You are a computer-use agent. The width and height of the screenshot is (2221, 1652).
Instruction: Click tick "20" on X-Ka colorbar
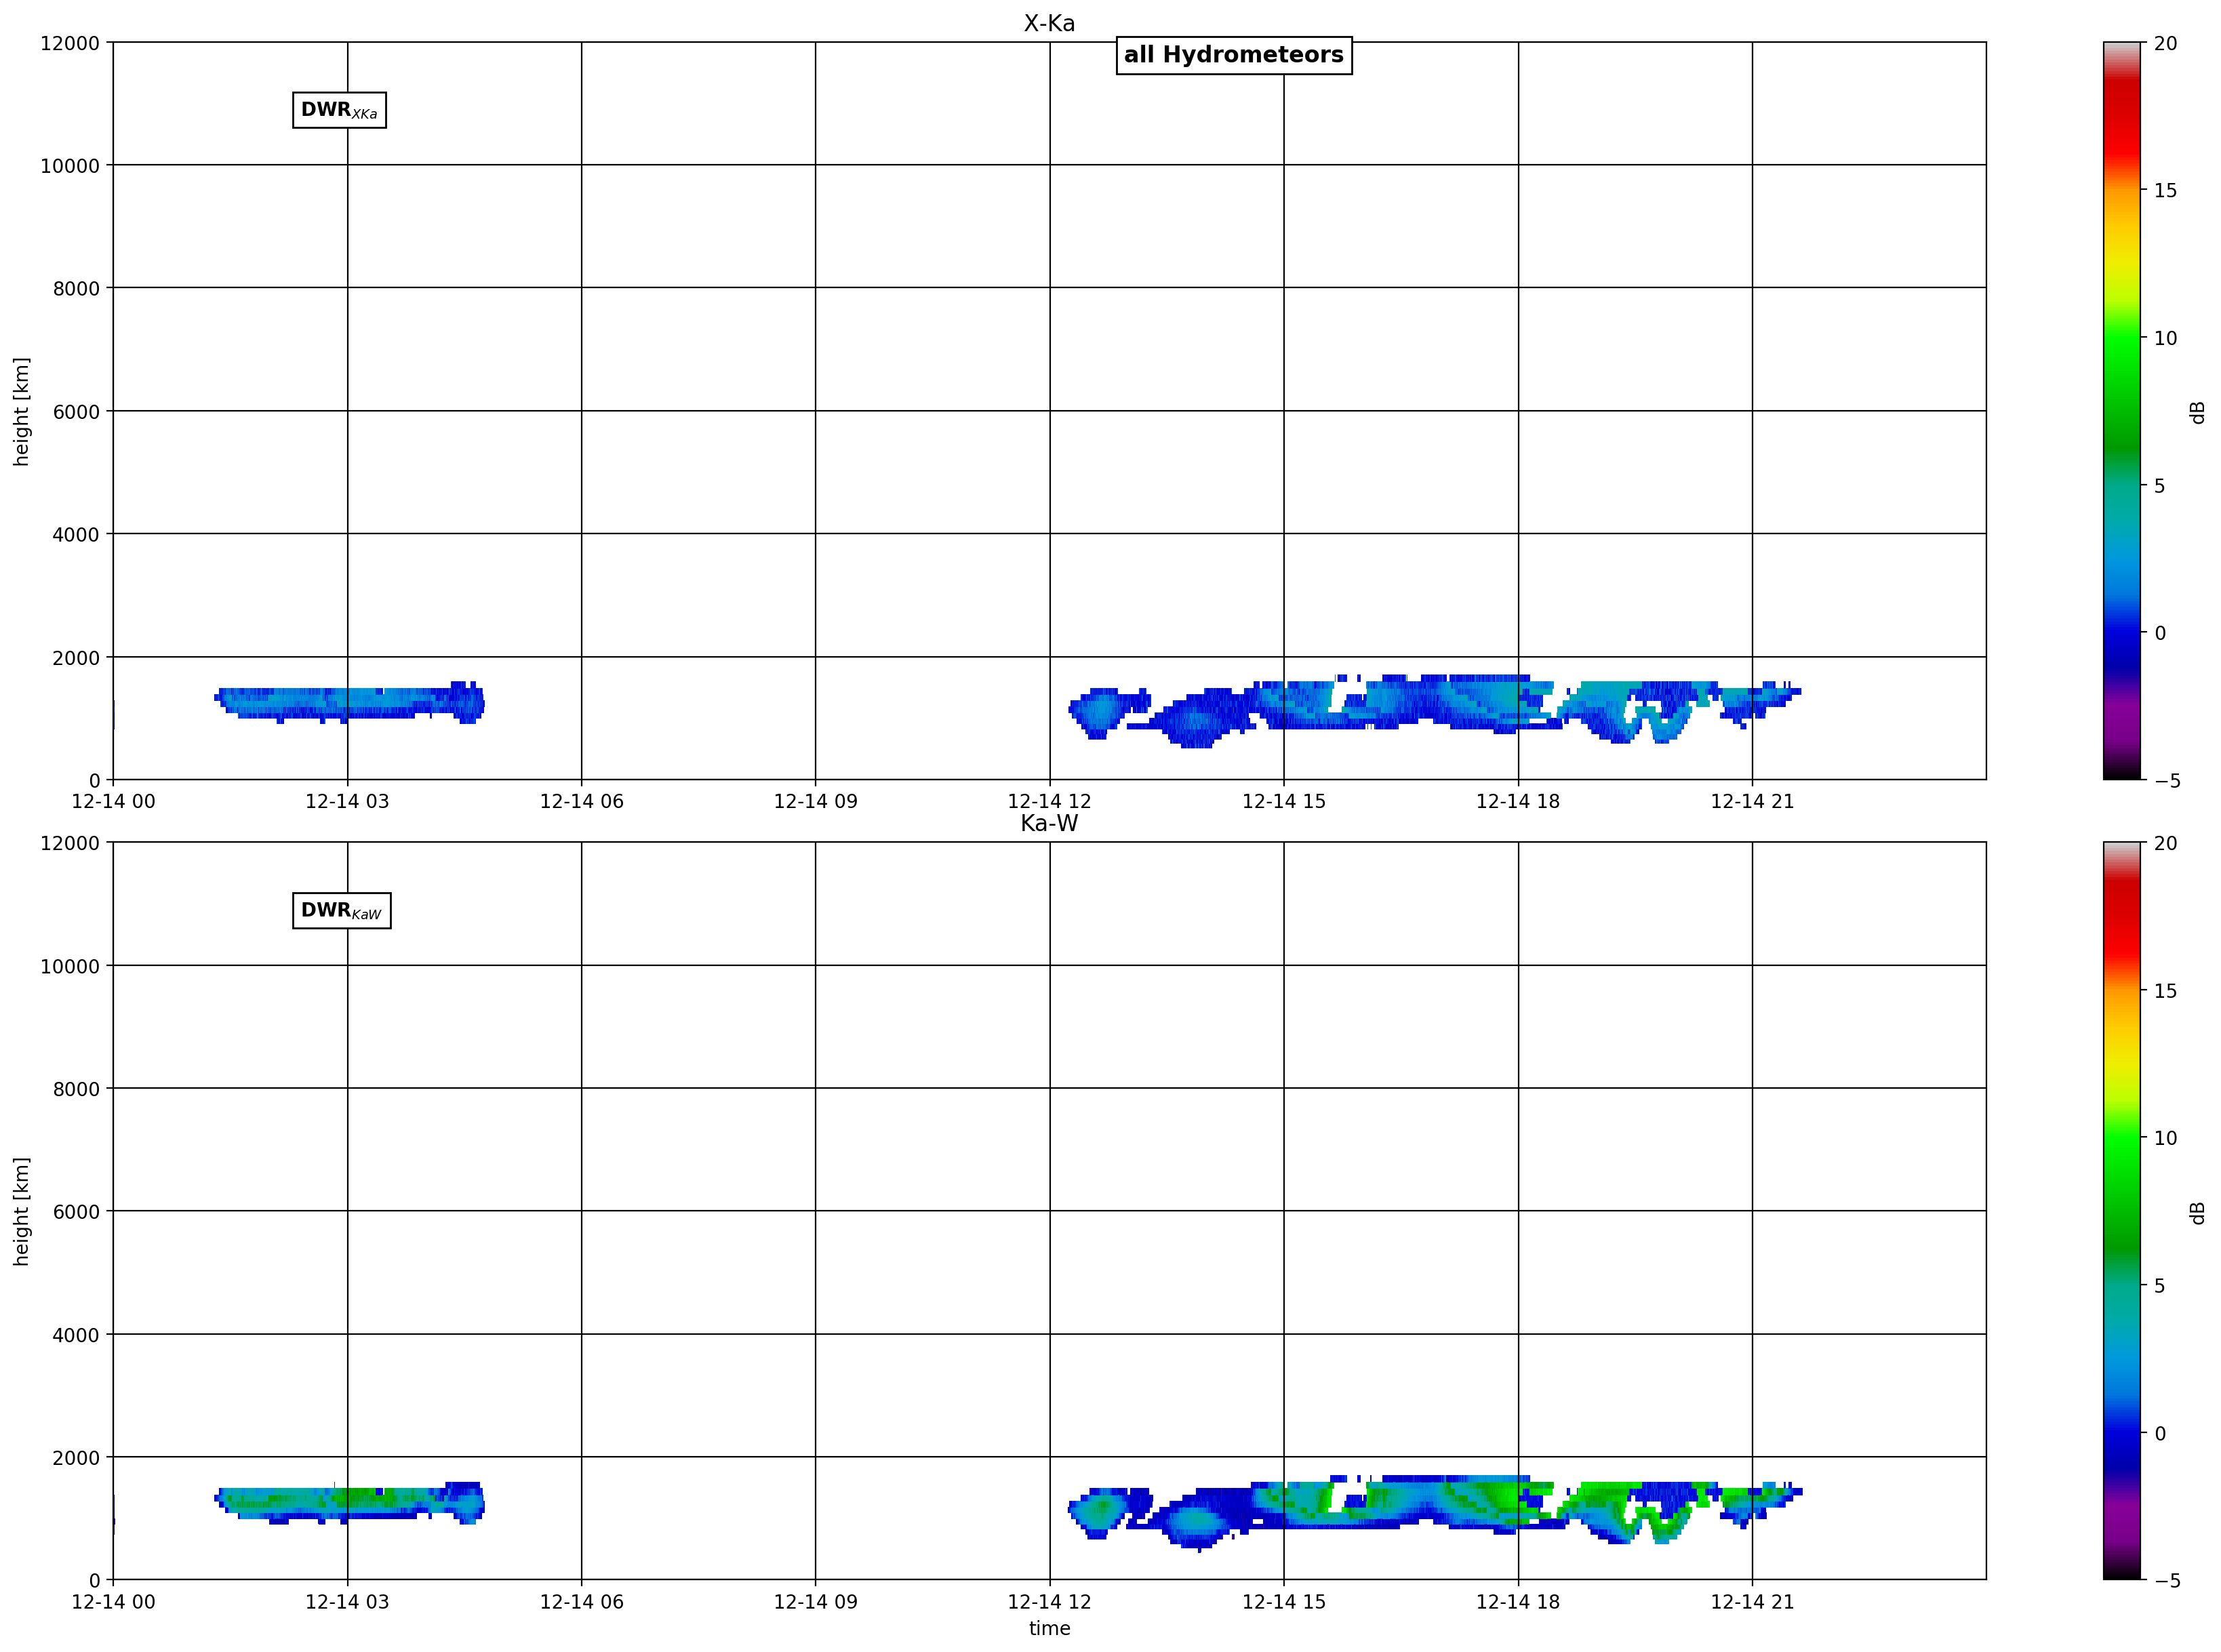[2165, 43]
